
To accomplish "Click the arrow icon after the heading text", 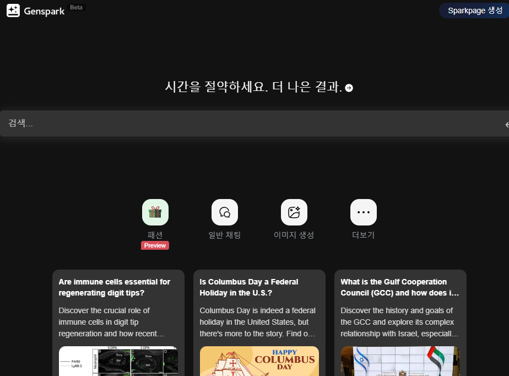I will click(x=349, y=87).
